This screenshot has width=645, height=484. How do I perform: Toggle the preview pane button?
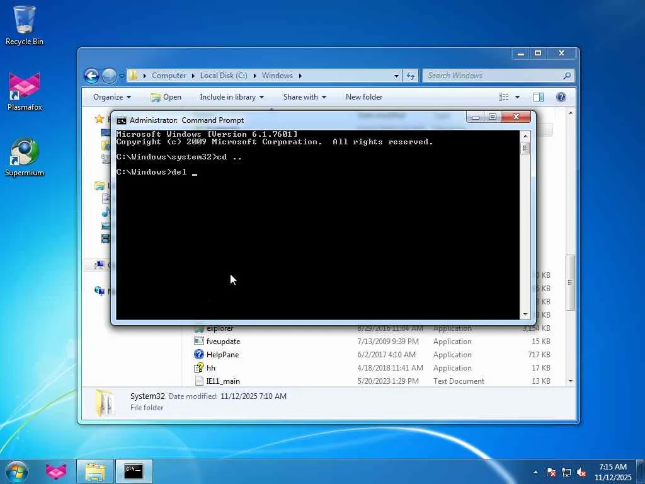[539, 97]
